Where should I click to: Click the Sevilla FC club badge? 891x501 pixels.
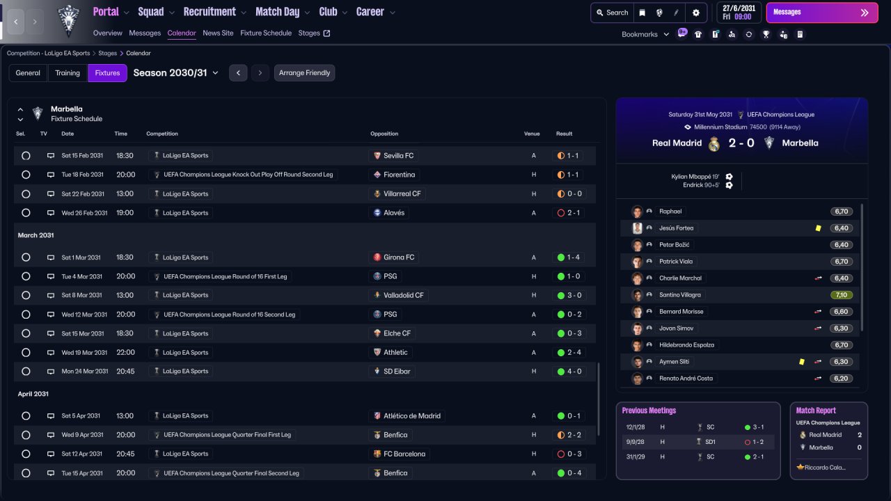[377, 156]
